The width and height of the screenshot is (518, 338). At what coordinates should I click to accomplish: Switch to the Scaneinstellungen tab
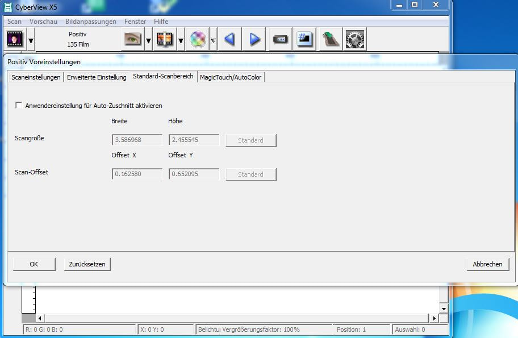pyautogui.click(x=36, y=77)
